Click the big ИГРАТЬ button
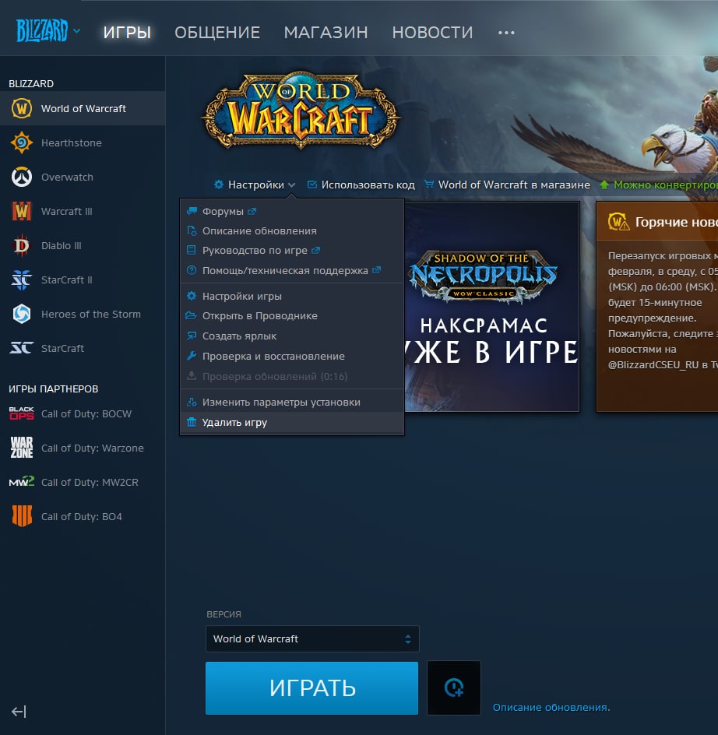 [x=311, y=688]
